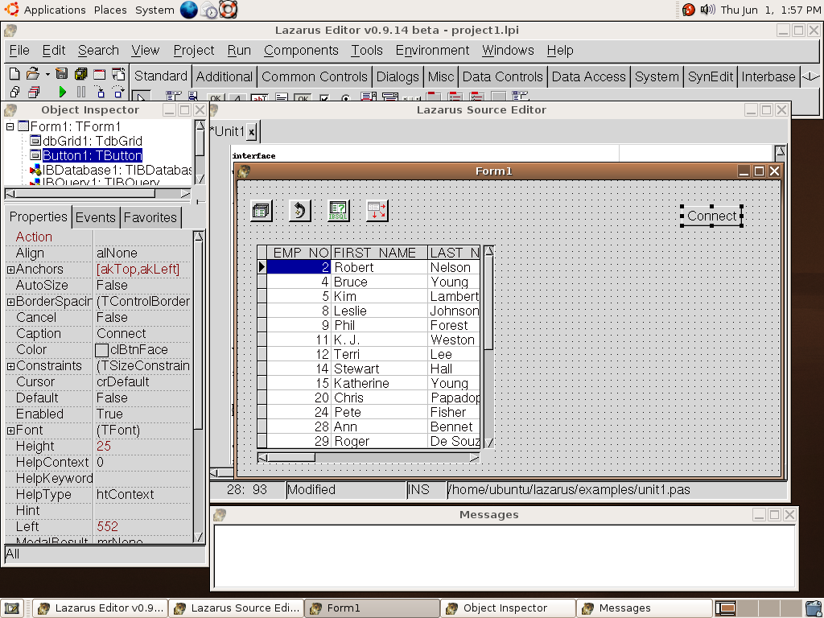The image size is (824, 618).
Task: Click the Papadop cell in the grid
Action: (x=454, y=398)
